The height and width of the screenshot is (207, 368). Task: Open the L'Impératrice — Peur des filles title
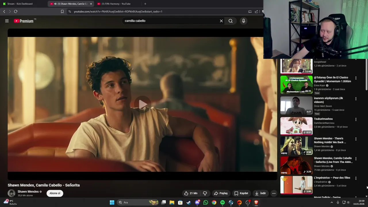tap(332, 178)
